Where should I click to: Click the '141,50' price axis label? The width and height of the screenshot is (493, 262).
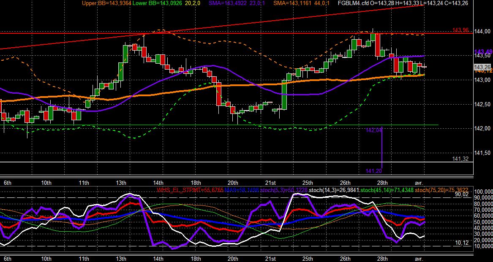point(483,153)
